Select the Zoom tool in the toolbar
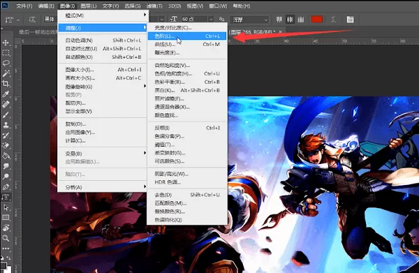The height and width of the screenshot is (273, 419). pyautogui.click(x=6, y=238)
